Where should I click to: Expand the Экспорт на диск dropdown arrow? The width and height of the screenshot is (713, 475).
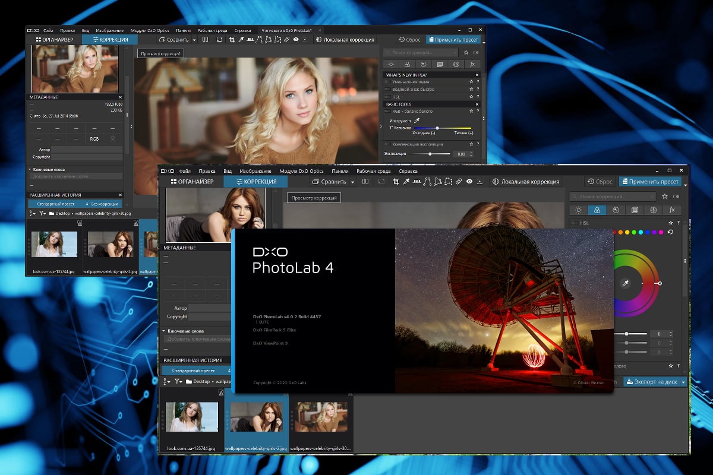tap(683, 382)
